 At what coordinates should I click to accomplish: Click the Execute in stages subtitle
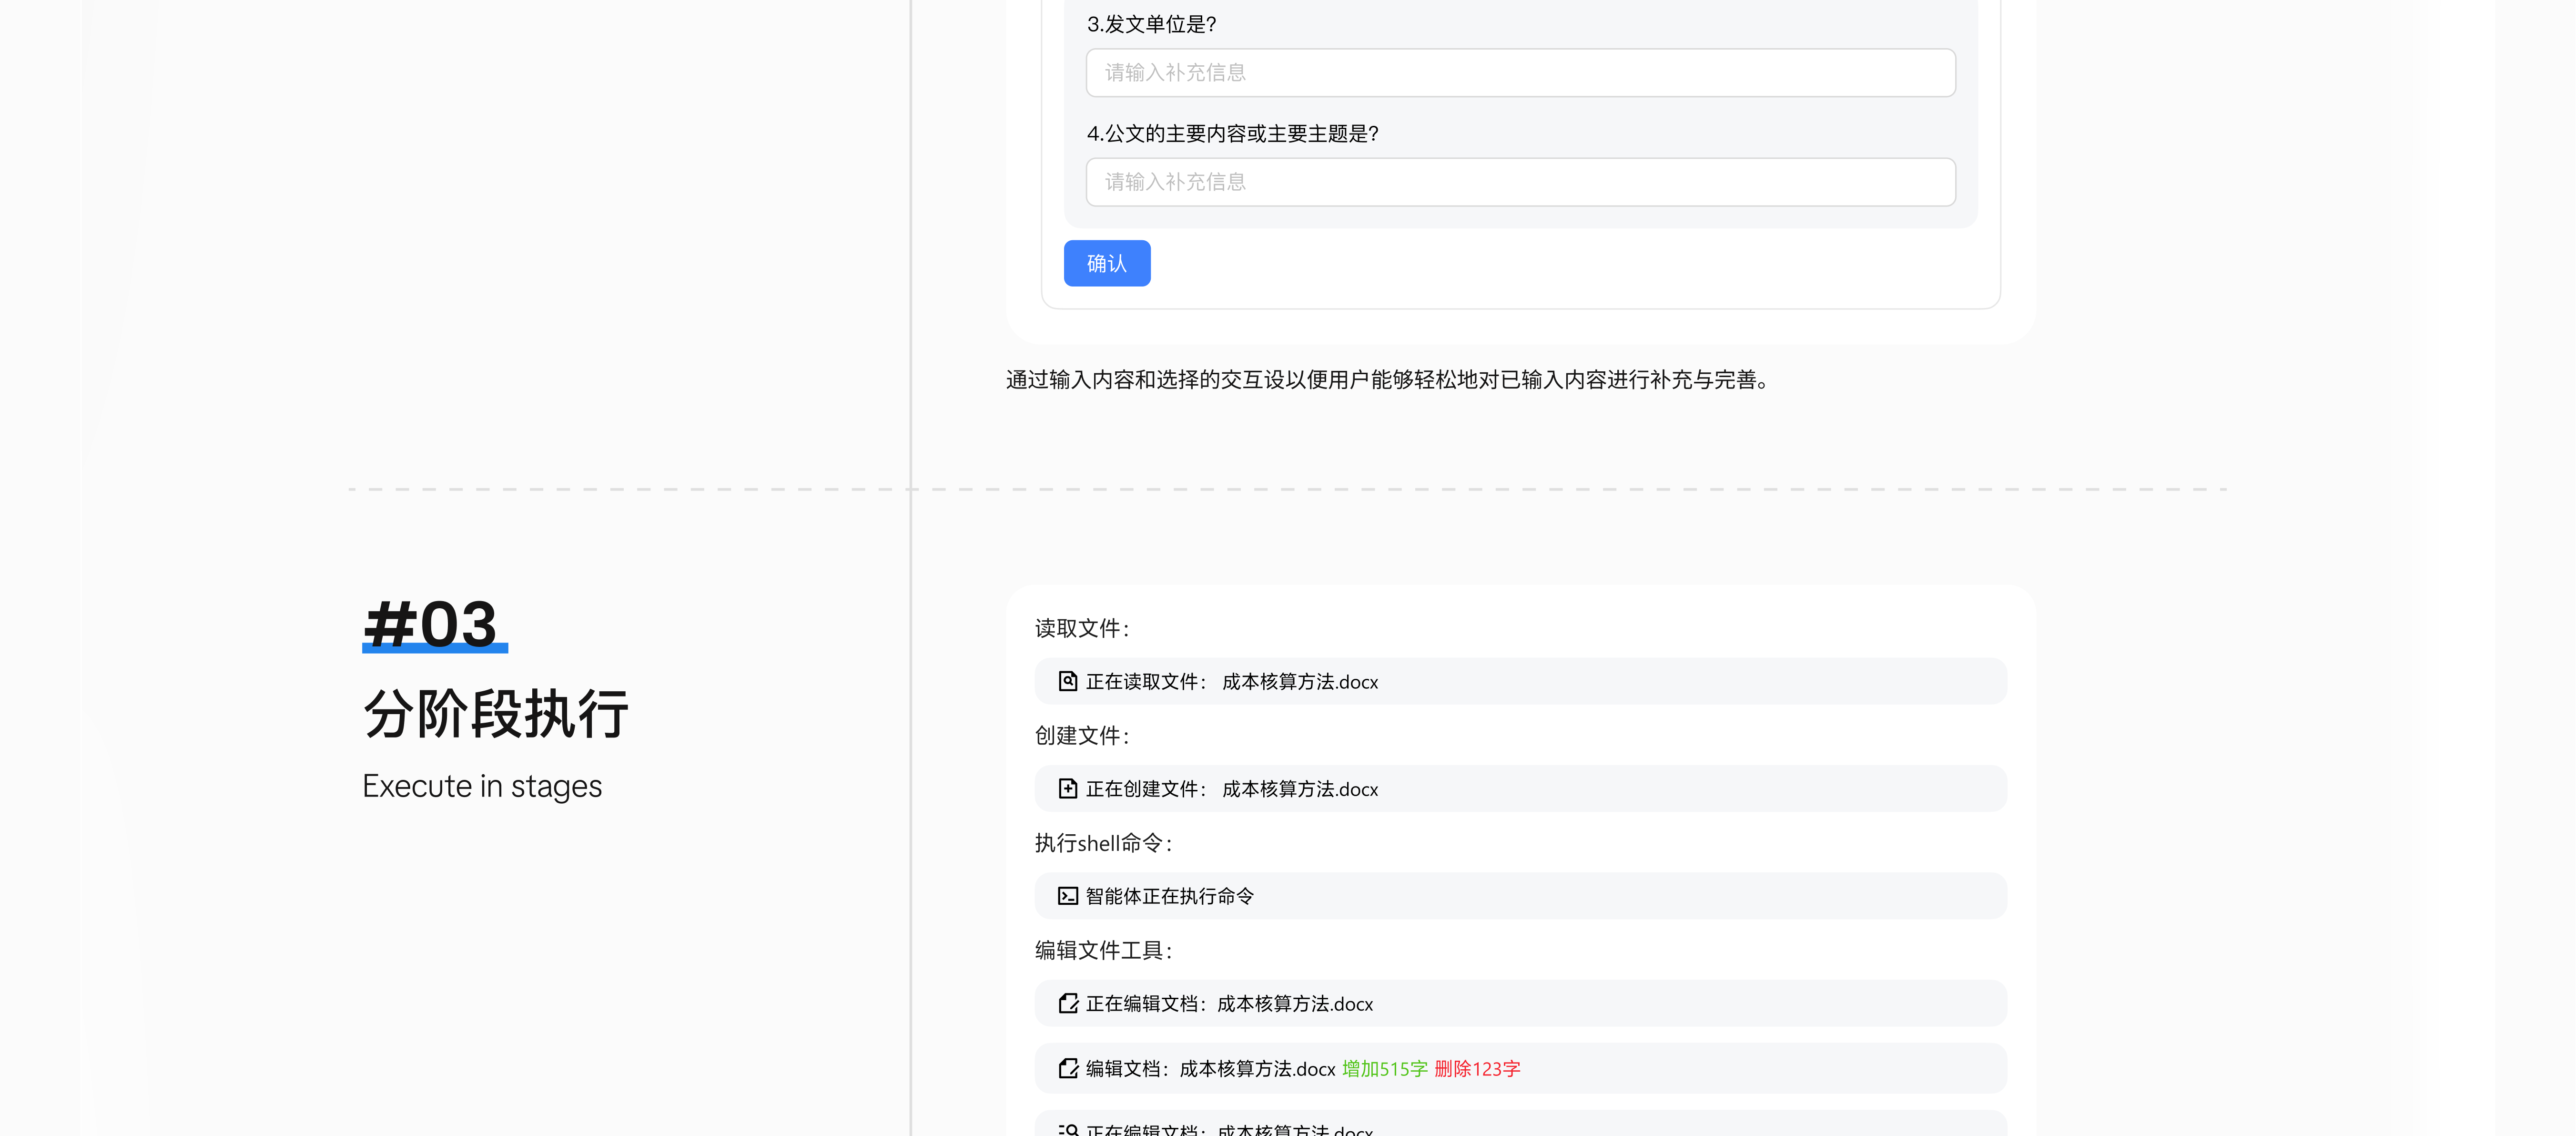pyautogui.click(x=482, y=787)
